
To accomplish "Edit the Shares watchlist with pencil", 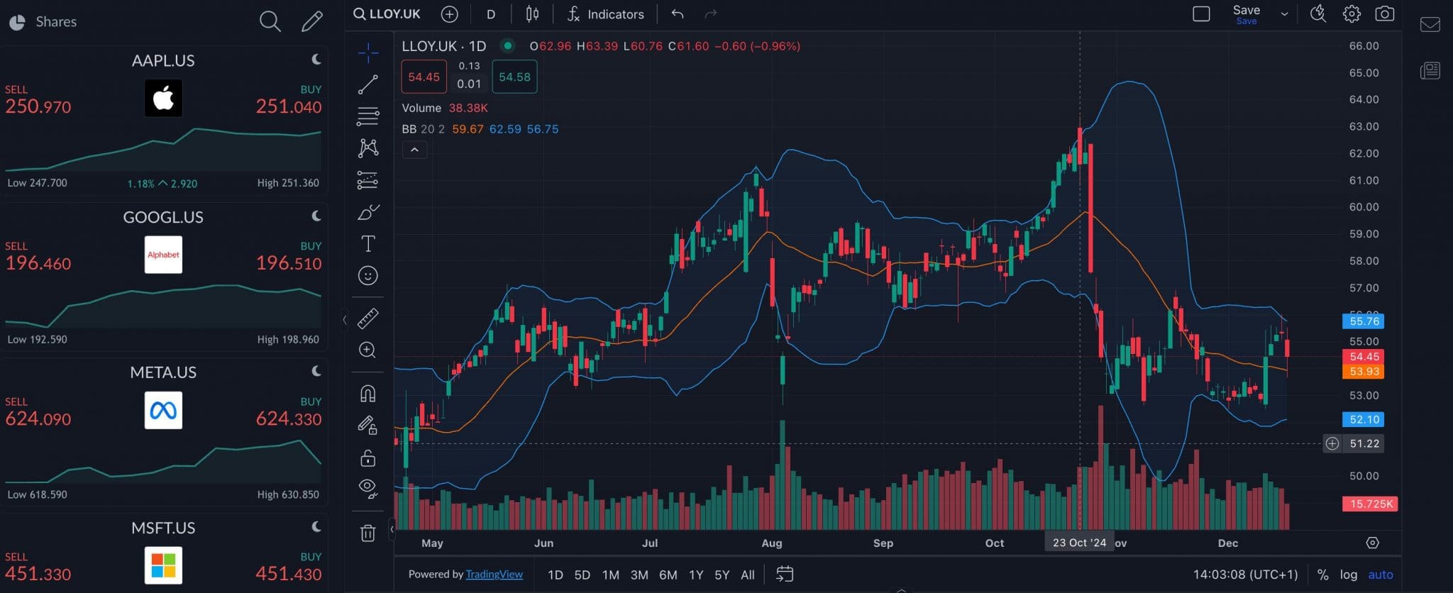I will [x=311, y=22].
